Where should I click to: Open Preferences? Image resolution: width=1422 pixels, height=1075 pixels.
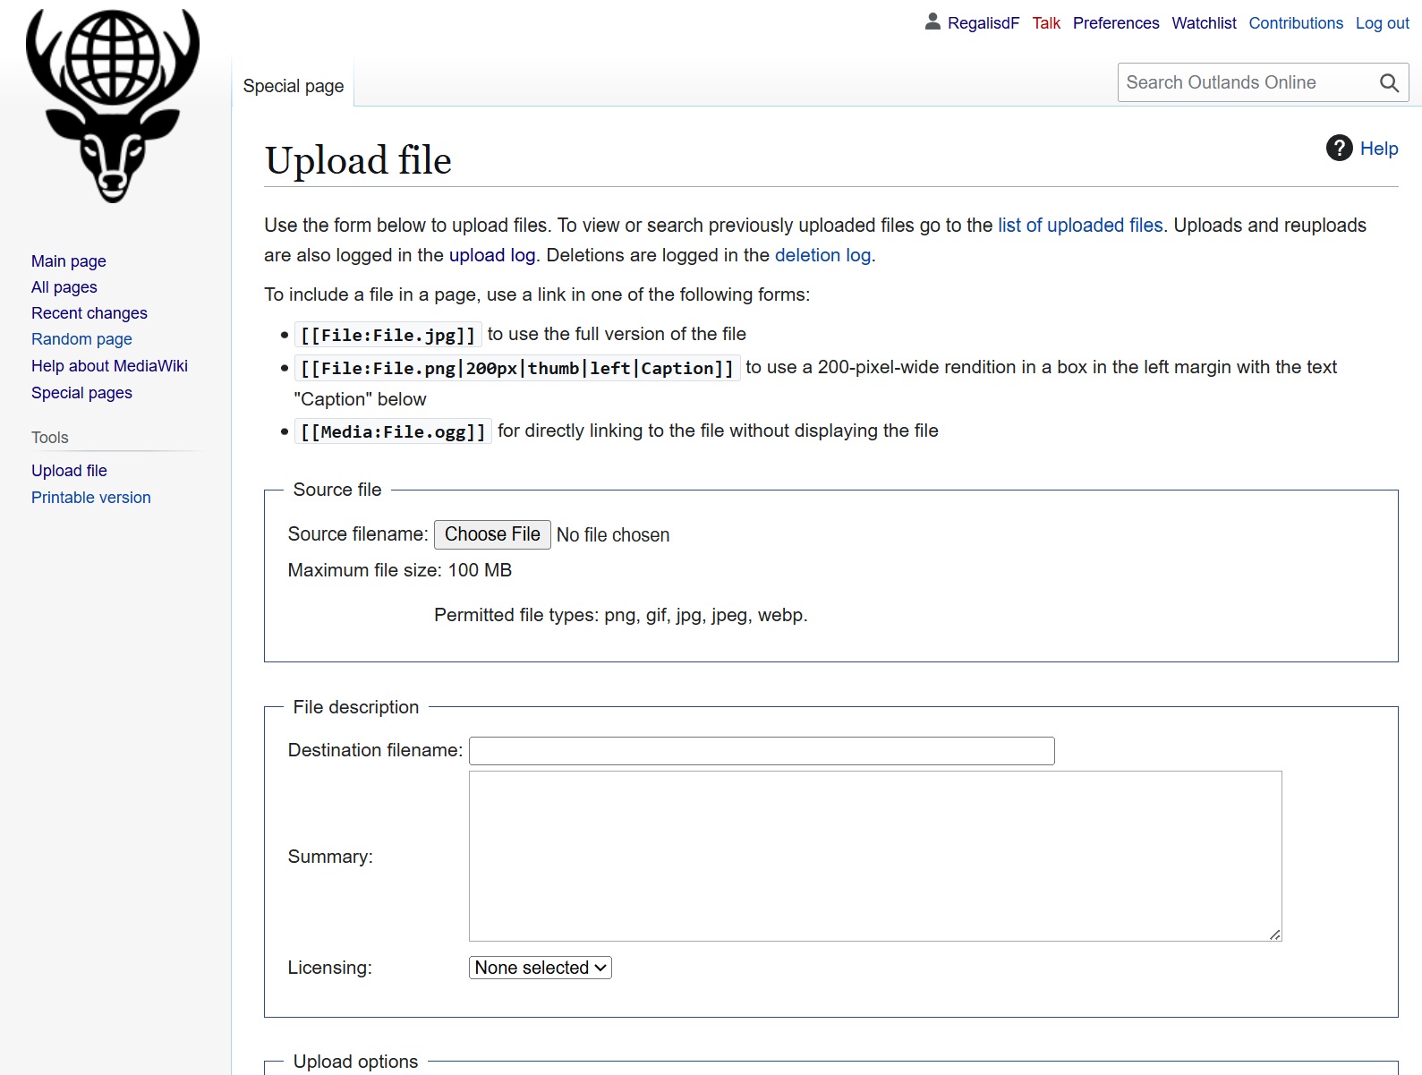1116,23
